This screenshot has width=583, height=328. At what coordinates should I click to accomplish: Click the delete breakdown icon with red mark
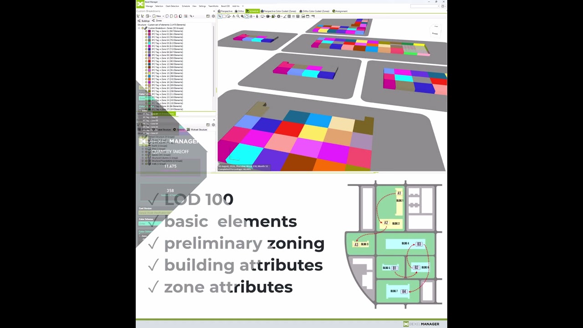(176, 16)
